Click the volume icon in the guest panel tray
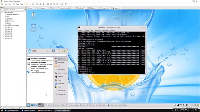The height and width of the screenshot is (112, 200). 187,105
